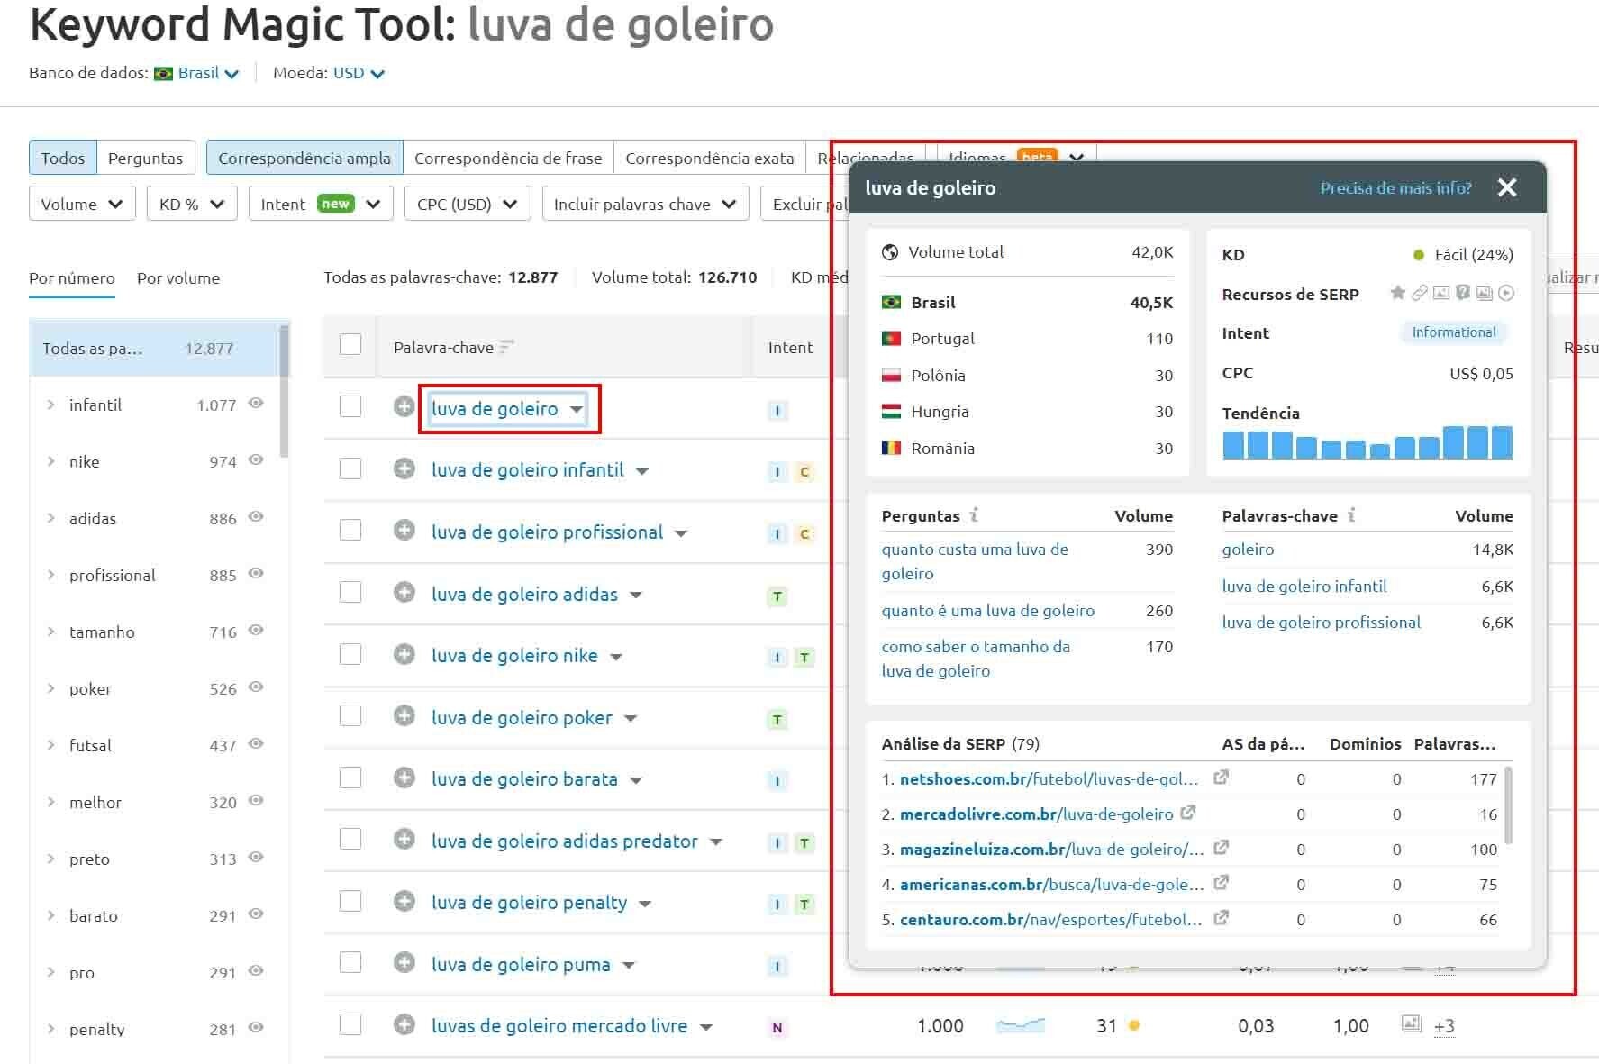Click info icon next to Palavras-chave in popup
Image resolution: width=1599 pixels, height=1064 pixels.
[1351, 515]
